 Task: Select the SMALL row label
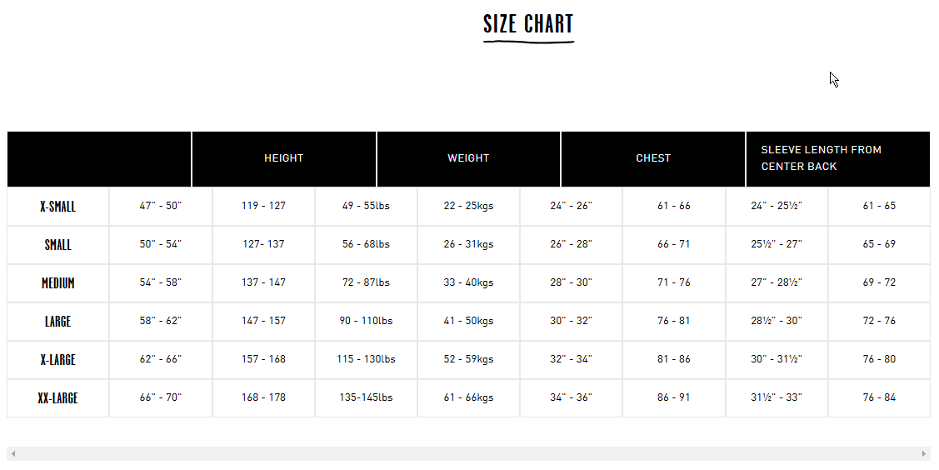tap(58, 245)
